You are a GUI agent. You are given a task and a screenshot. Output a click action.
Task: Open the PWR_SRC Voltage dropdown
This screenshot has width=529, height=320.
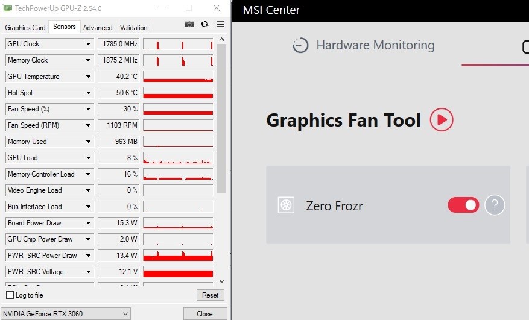[x=88, y=272]
